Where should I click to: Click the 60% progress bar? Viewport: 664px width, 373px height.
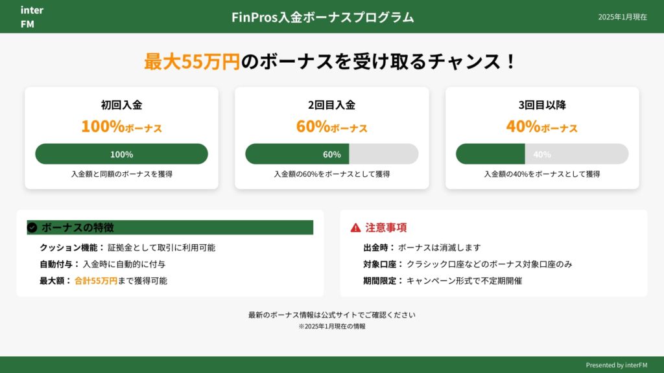tap(331, 154)
